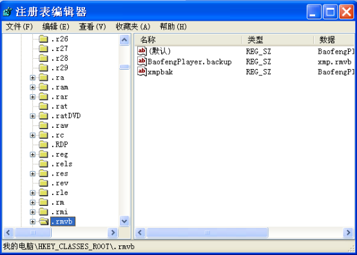This screenshot has height=255, width=357.
Task: Select the .rels tree key
Action: (61, 164)
